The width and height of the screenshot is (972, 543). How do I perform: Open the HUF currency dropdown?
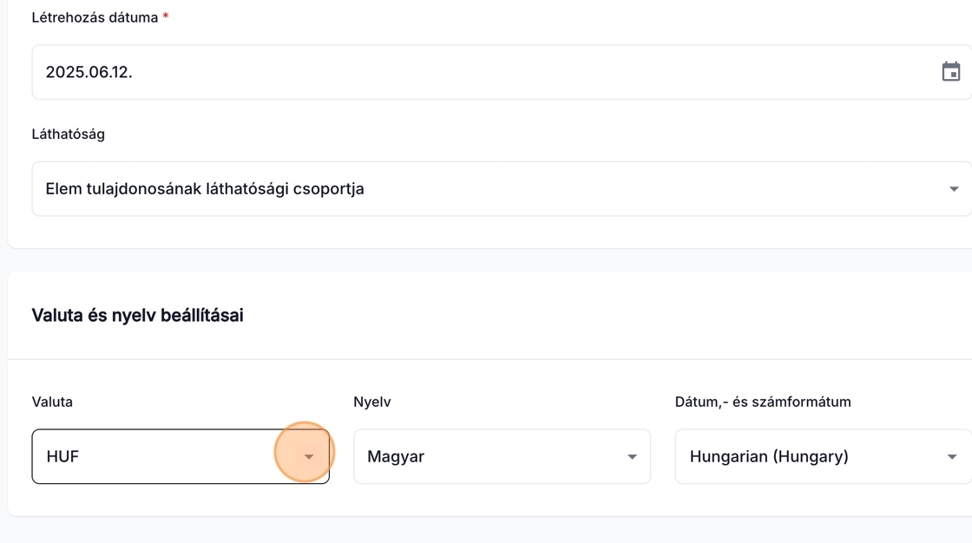[x=165, y=456]
